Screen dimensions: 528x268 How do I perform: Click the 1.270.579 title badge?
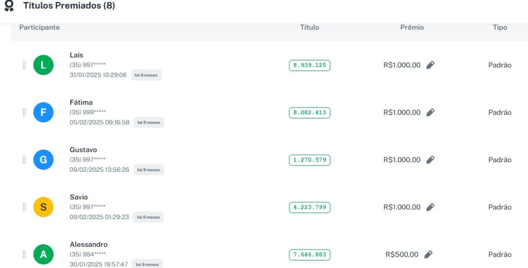309,160
